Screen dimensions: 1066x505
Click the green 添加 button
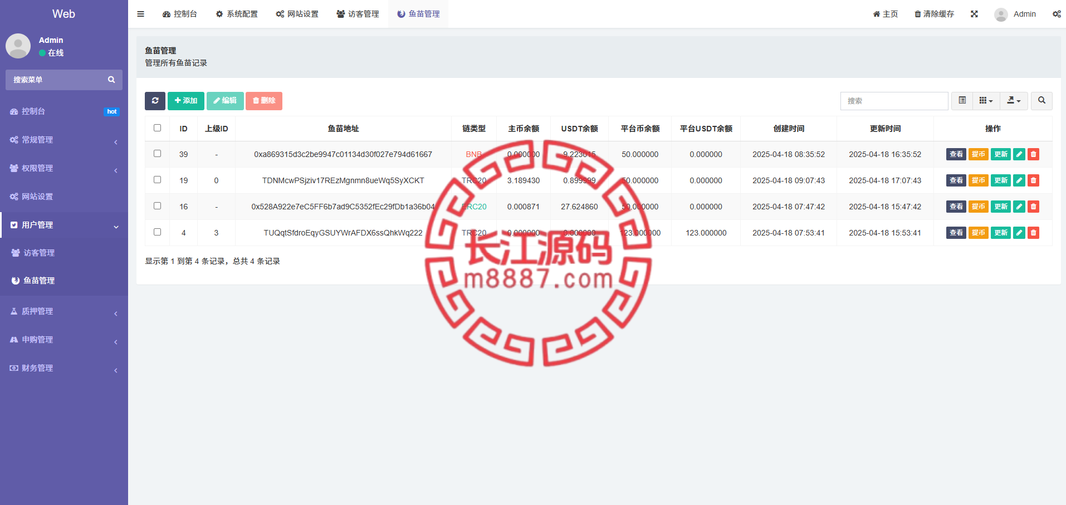pos(186,101)
